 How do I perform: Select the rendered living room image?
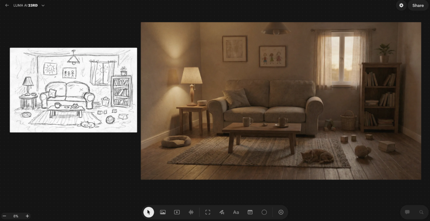click(281, 101)
